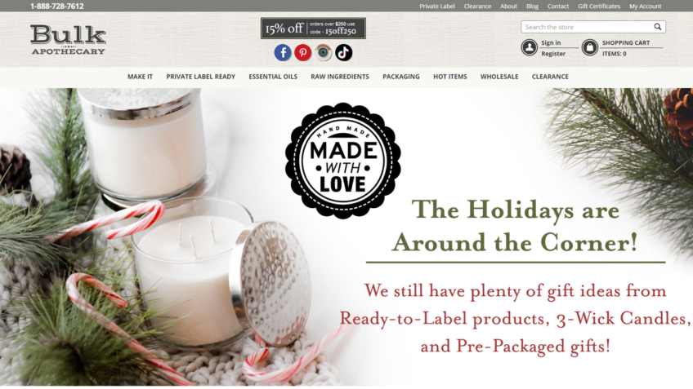The image size is (693, 389).
Task: Expand the Essential Oils menu
Action: click(x=273, y=77)
